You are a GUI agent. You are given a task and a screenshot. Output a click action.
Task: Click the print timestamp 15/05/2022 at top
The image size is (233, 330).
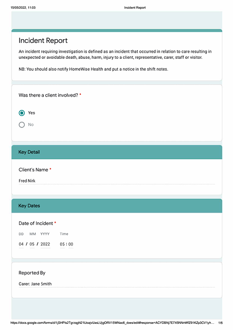(x=23, y=8)
